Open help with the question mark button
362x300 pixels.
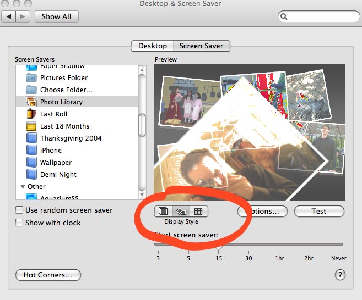click(x=340, y=275)
